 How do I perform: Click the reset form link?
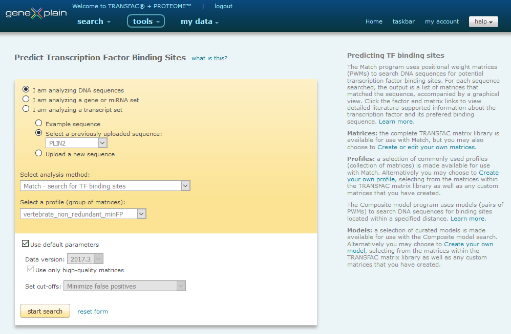(93, 312)
